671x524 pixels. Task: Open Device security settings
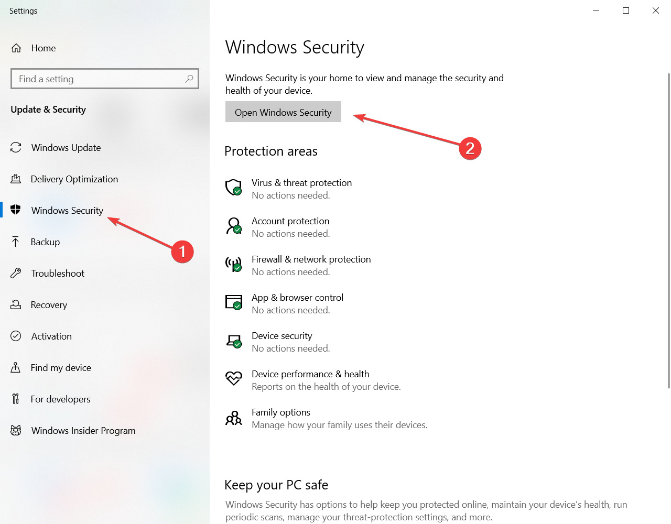[x=282, y=335]
